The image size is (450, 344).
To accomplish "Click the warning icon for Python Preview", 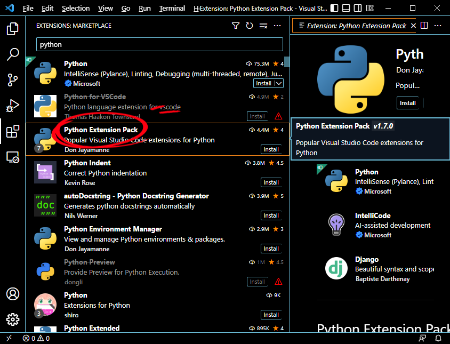I will pos(278,282).
